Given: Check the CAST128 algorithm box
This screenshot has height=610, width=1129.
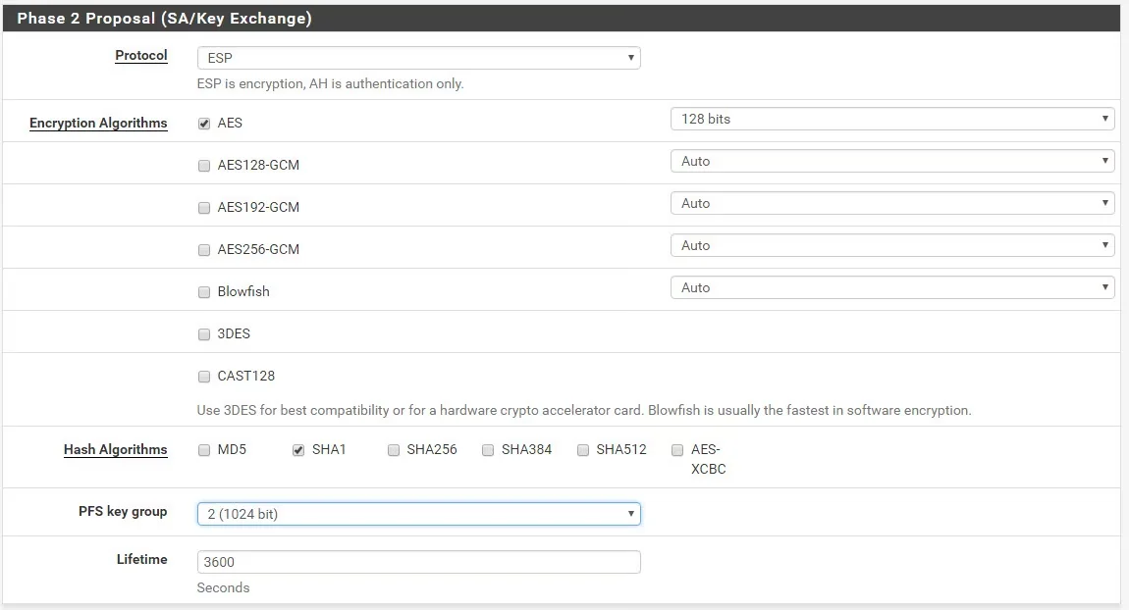Looking at the screenshot, I should click(x=204, y=376).
